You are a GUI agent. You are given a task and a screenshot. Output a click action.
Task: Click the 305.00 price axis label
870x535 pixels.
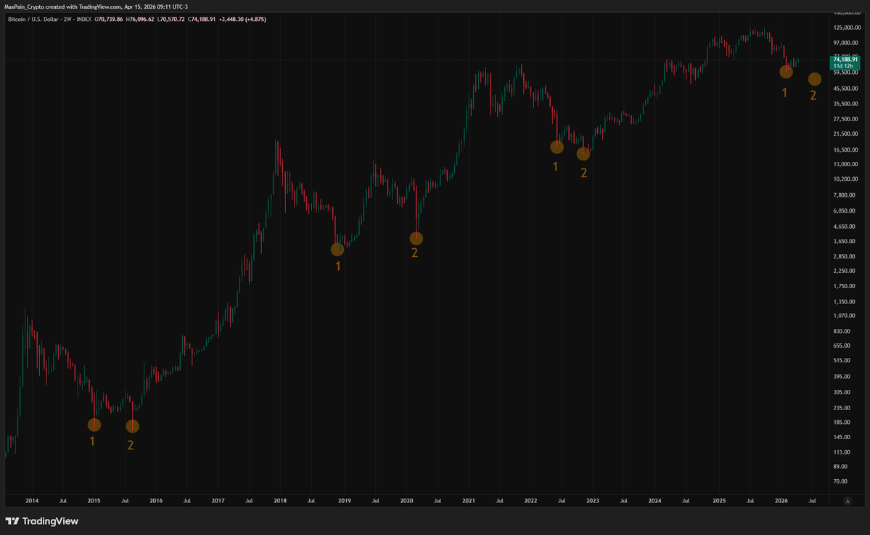[x=843, y=393]
